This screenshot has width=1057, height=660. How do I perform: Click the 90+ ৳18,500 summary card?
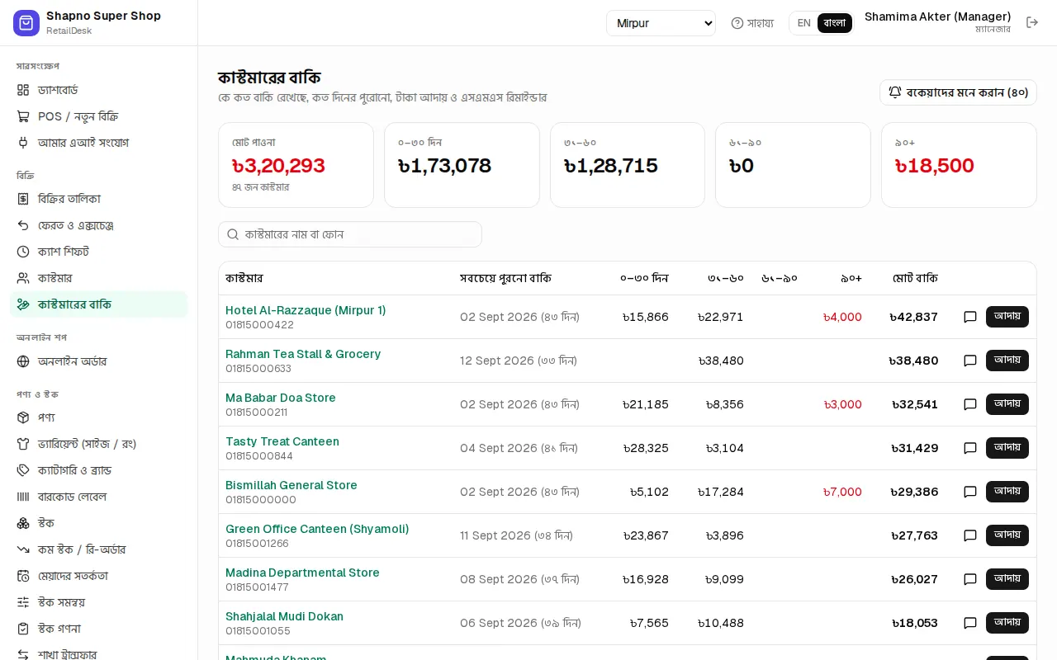point(959,165)
